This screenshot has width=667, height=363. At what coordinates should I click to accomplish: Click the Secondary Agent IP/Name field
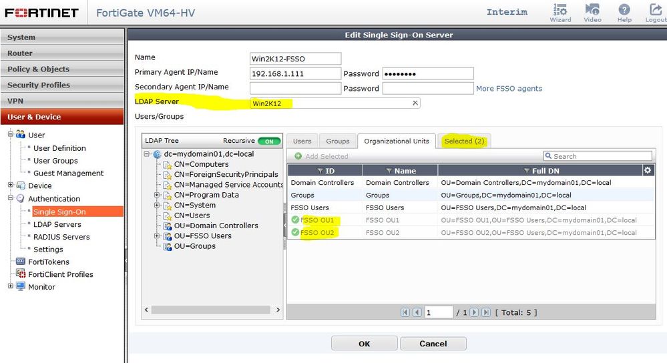295,88
